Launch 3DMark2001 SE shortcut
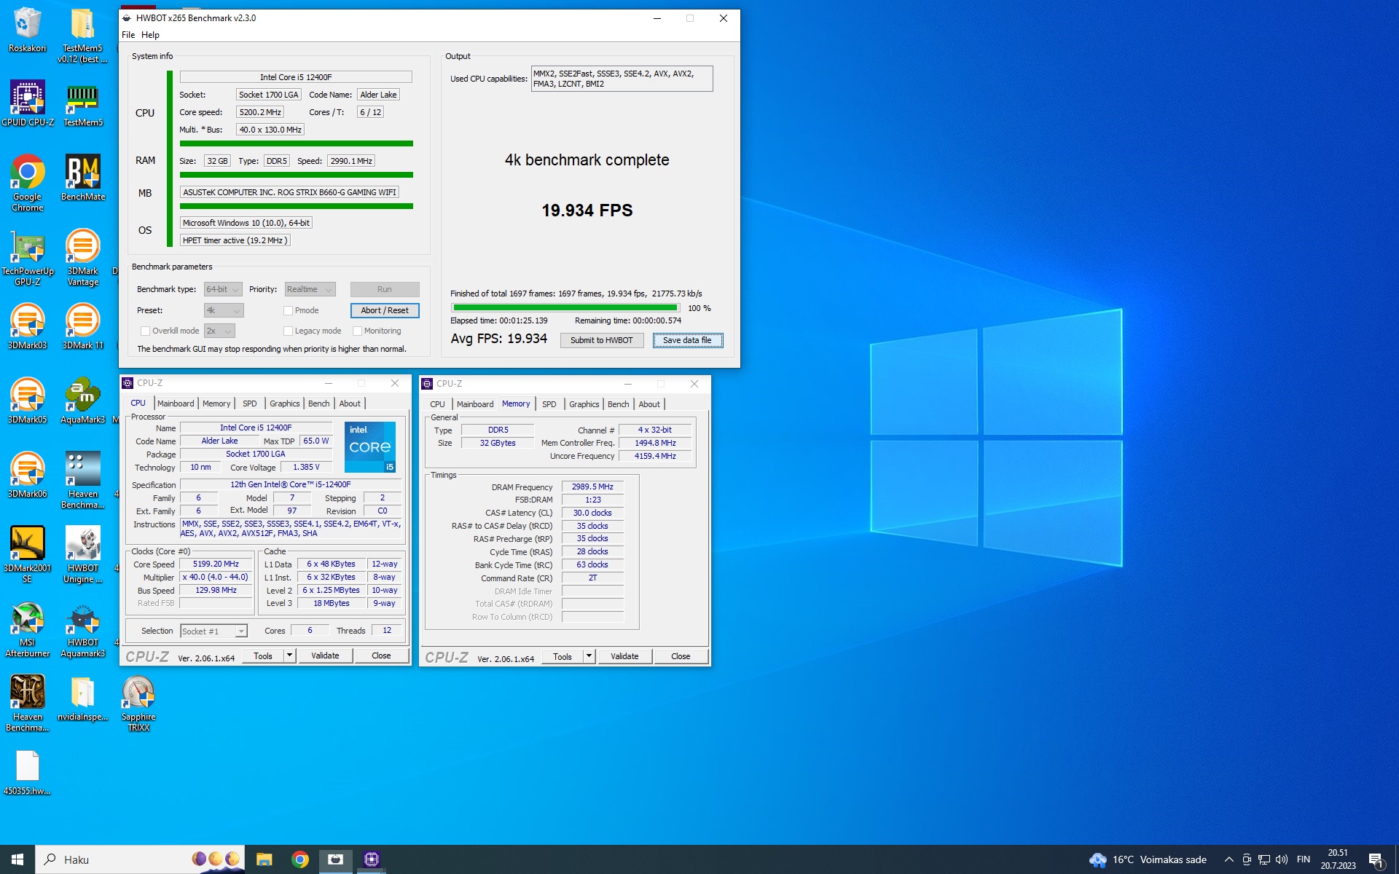The height and width of the screenshot is (874, 1399). pyautogui.click(x=27, y=555)
